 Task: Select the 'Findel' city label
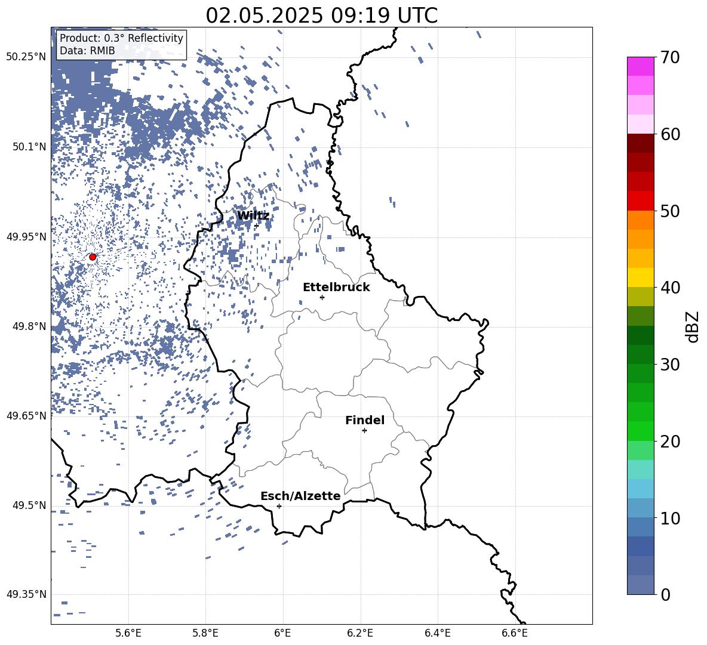tap(365, 420)
